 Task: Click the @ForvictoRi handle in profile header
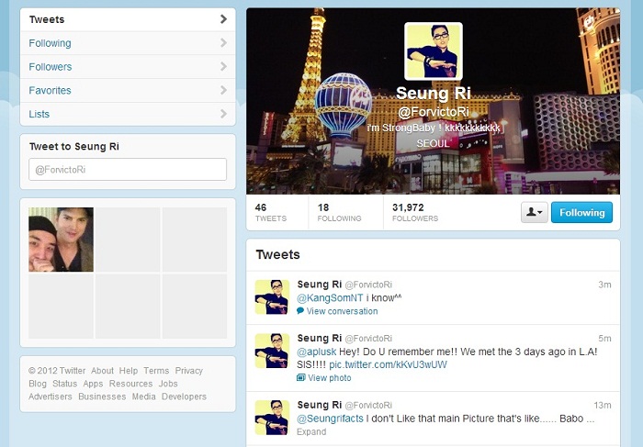coord(434,112)
